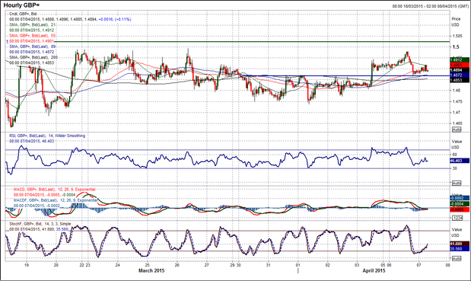Select the red SMA 55 legend label
The height and width of the screenshot is (281, 471).
click(x=33, y=36)
